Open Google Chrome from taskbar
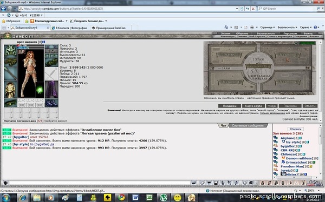 coord(121,198)
